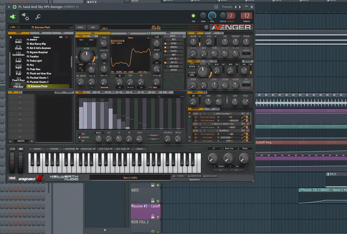This screenshot has height=234, width=347.
Task: Open the plugin menu triangle at title
Action: point(9,7)
